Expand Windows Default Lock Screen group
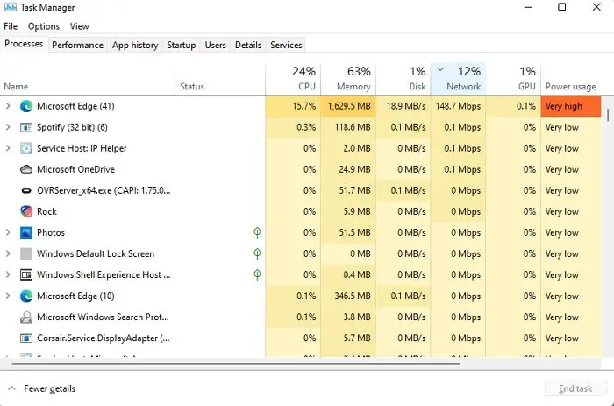 8,253
